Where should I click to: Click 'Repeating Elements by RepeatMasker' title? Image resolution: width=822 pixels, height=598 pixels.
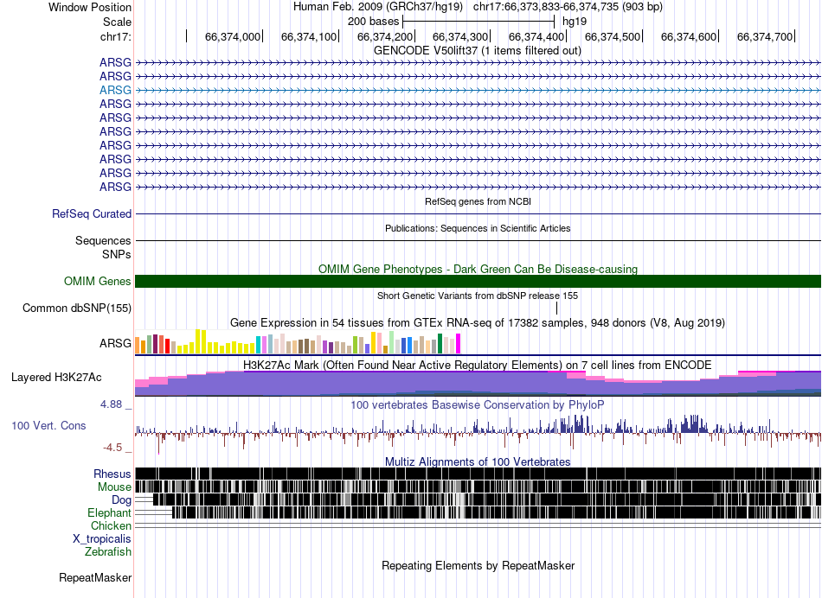(x=478, y=565)
